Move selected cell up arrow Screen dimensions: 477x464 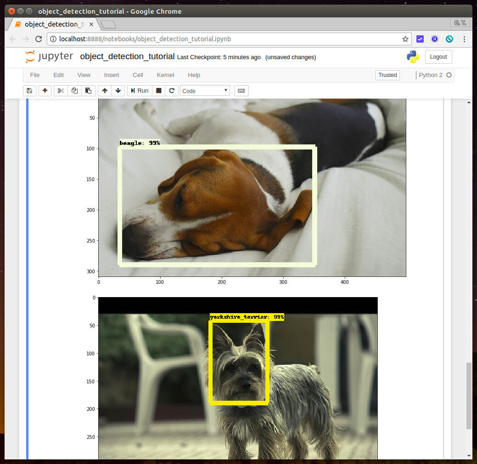105,91
